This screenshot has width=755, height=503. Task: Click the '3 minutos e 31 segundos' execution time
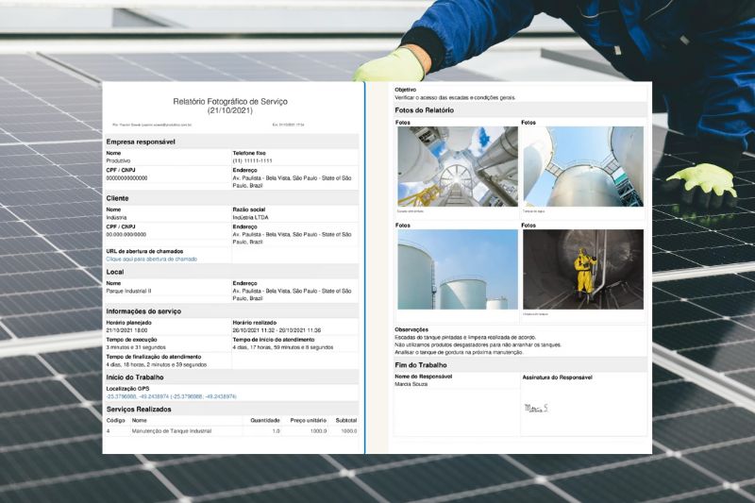pyautogui.click(x=136, y=347)
